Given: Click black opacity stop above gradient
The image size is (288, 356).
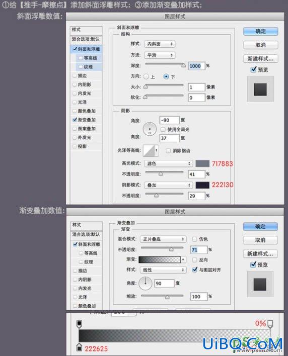Looking at the screenshot, I should point(79,324).
